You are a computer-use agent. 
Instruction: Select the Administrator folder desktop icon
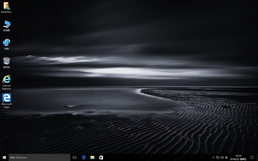coord(7,8)
